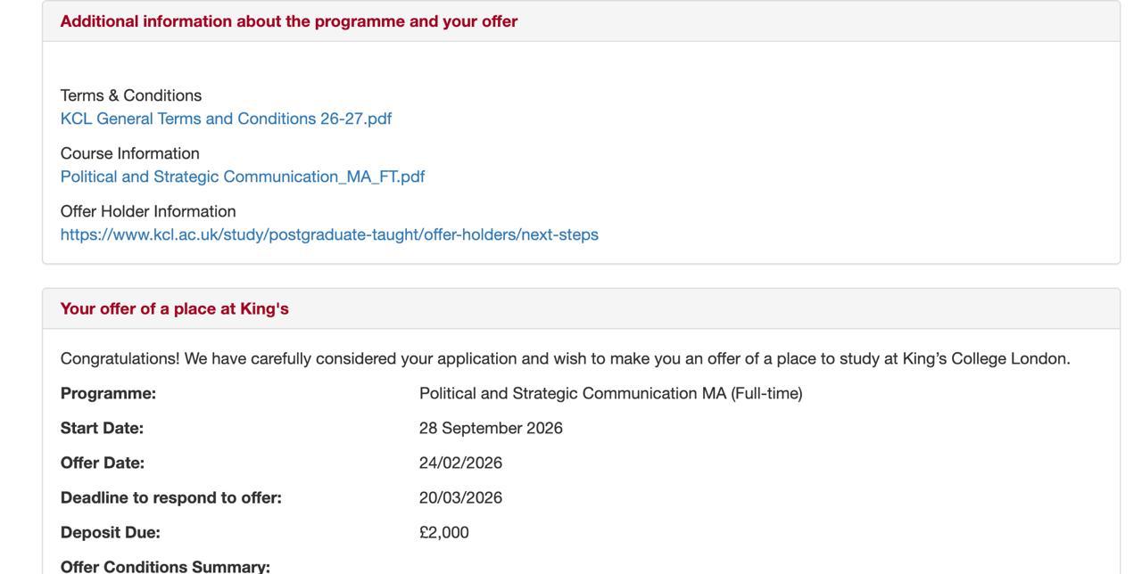
Task: Click the 'Offer Holder Information' label
Action: click(x=148, y=211)
